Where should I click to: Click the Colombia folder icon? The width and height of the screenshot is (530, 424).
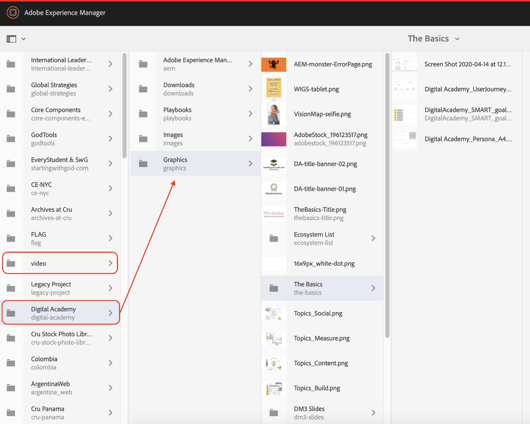(11, 363)
